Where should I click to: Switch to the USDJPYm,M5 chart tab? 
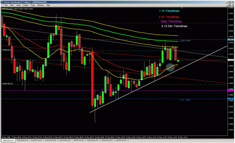(x=121, y=140)
